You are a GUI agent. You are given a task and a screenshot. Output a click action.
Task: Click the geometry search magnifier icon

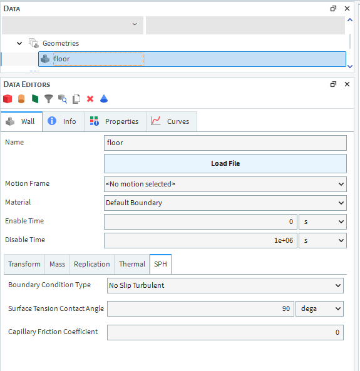click(63, 99)
